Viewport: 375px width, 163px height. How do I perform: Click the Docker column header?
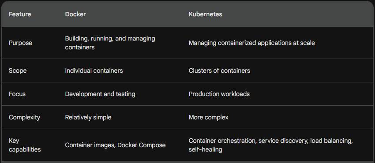75,14
